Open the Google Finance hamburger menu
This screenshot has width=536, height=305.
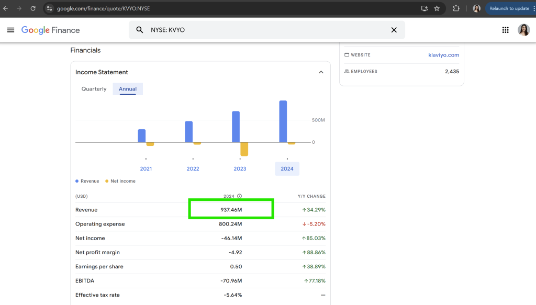[10, 30]
